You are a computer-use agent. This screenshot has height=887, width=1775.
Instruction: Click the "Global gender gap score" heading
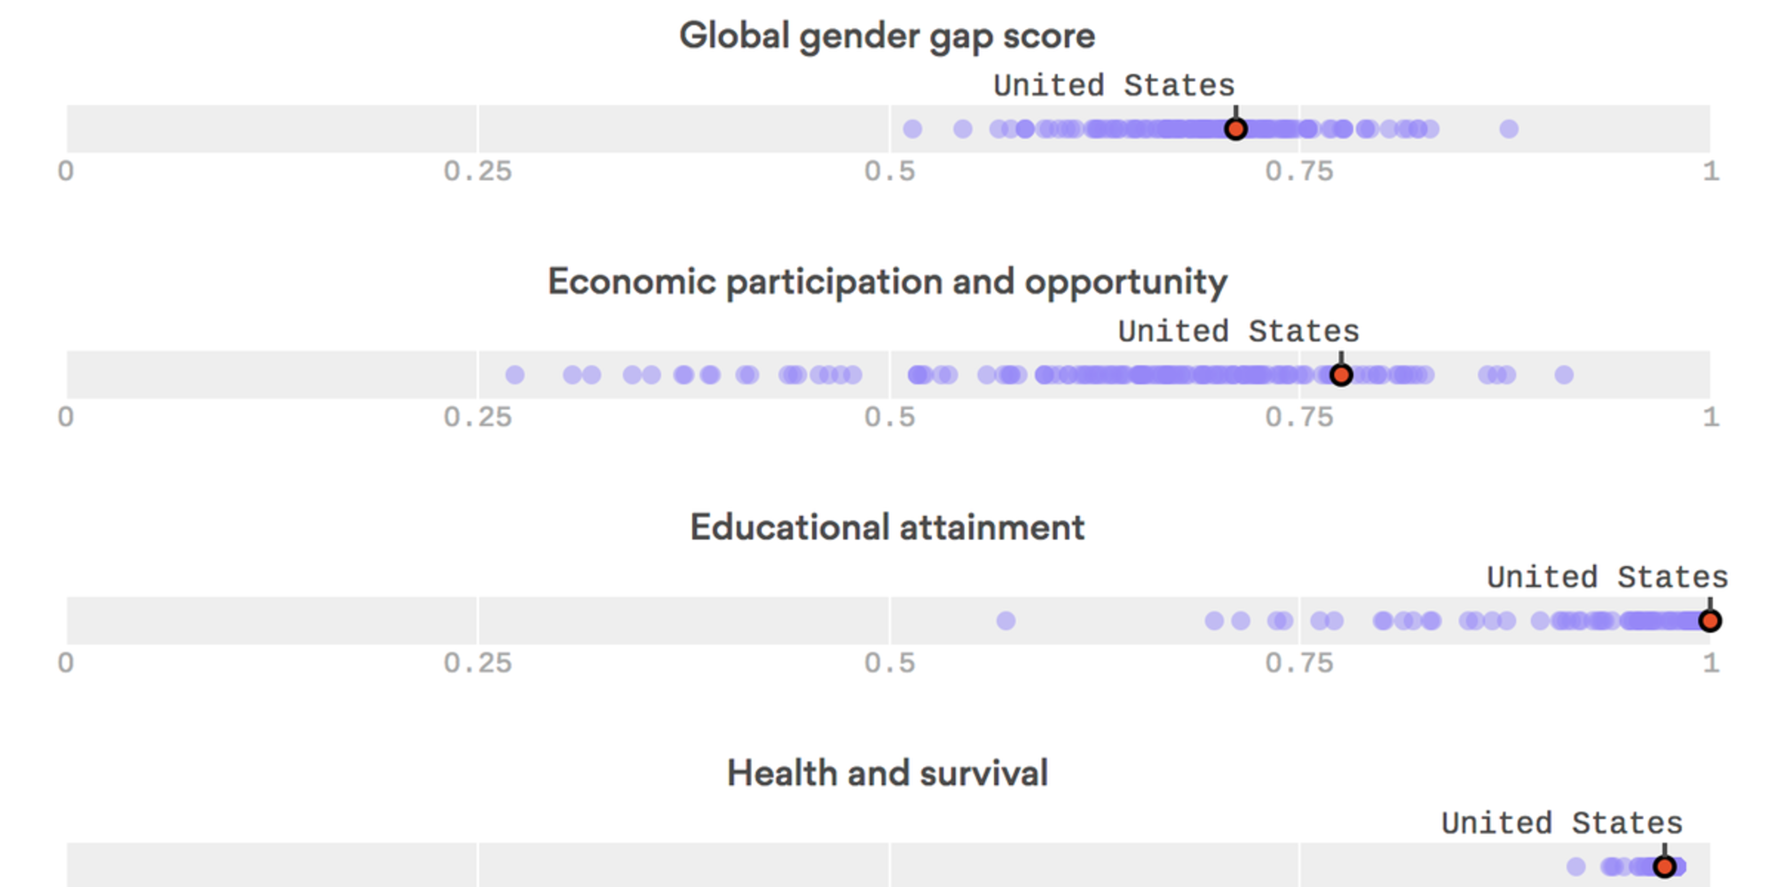point(887,36)
